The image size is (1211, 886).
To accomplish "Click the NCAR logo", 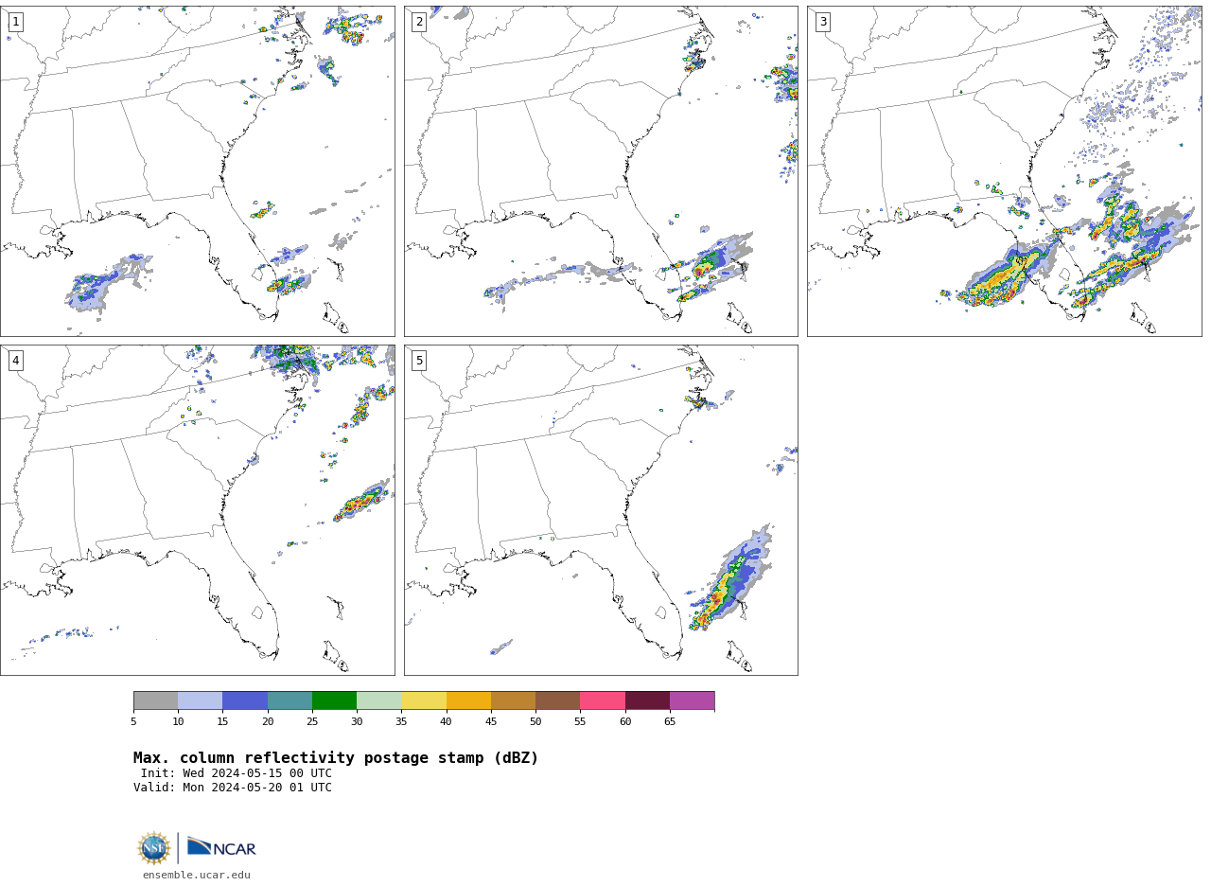I will (221, 847).
